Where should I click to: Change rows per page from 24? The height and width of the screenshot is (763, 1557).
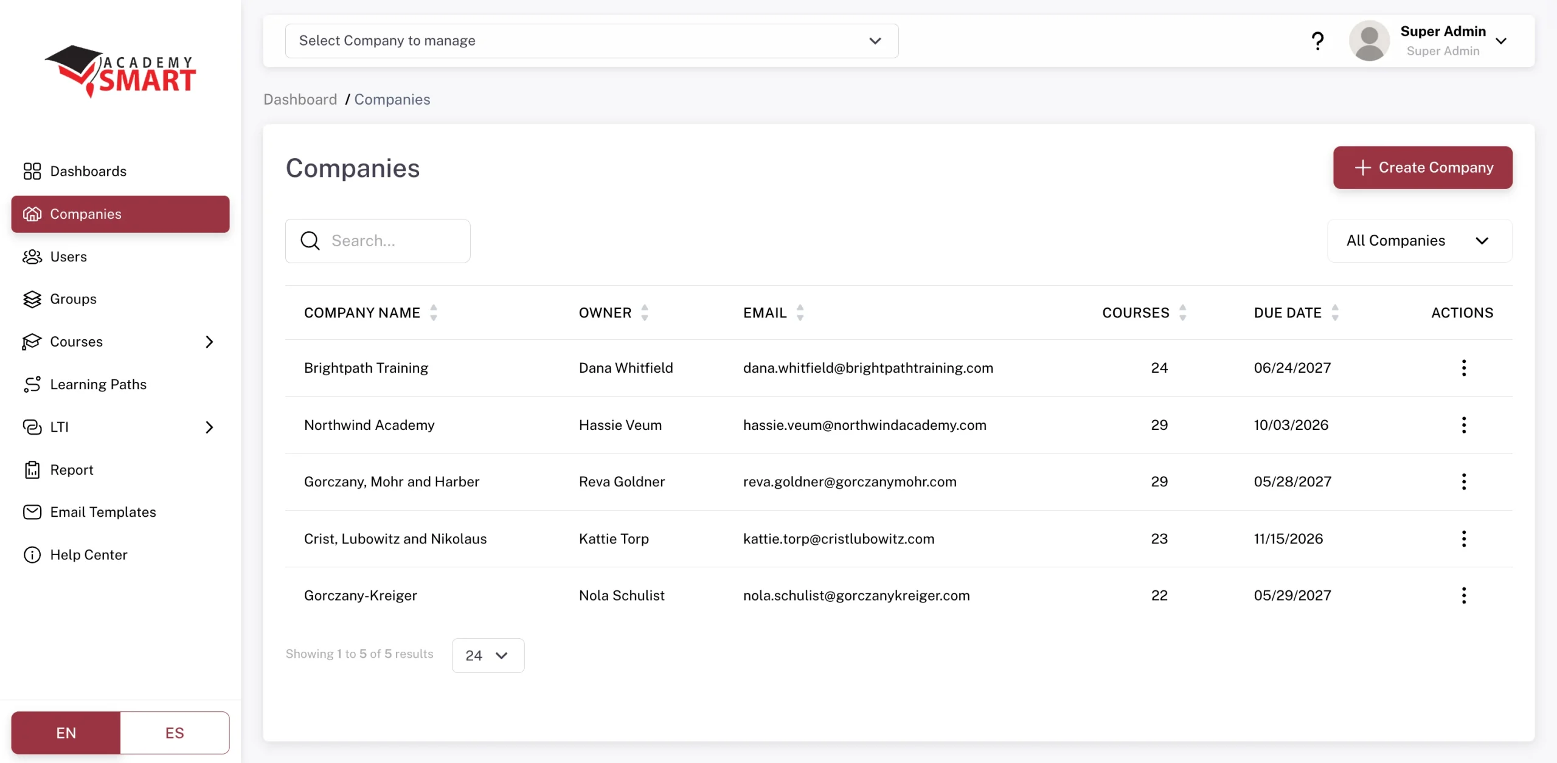tap(488, 655)
